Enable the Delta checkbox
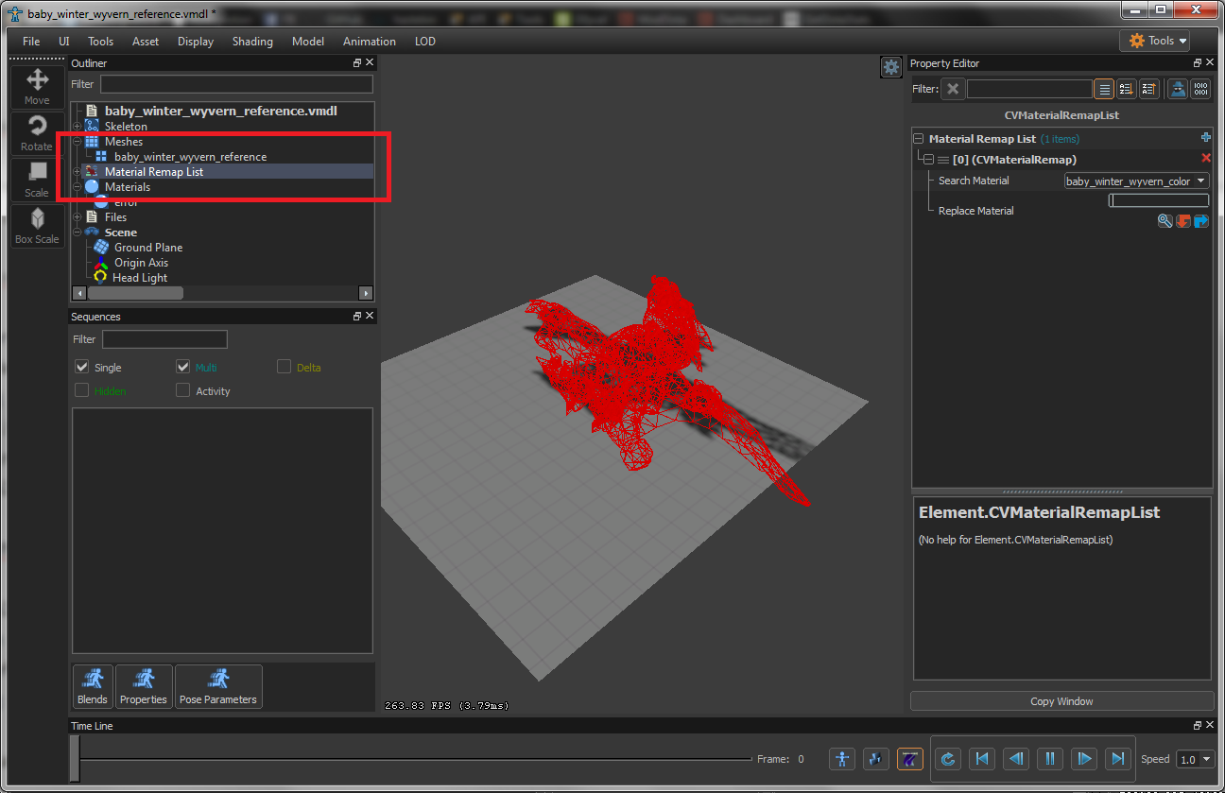Screen dimensions: 1225x793 point(284,367)
